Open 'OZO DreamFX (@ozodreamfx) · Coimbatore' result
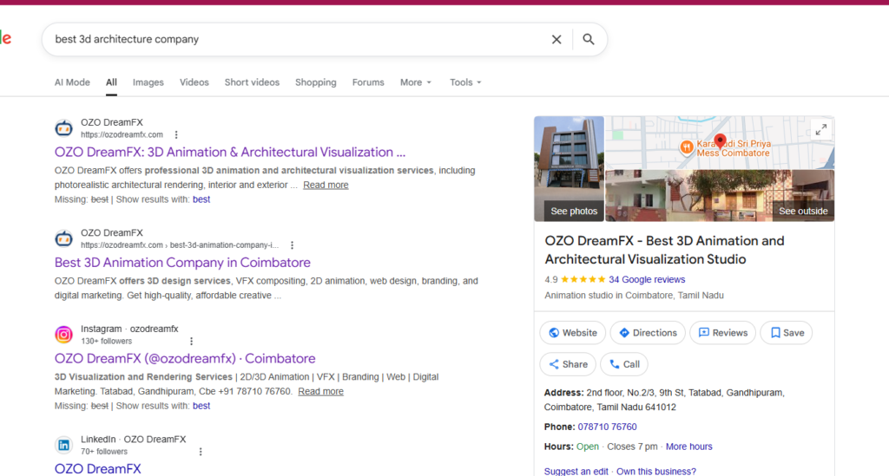The width and height of the screenshot is (889, 476). click(x=185, y=359)
